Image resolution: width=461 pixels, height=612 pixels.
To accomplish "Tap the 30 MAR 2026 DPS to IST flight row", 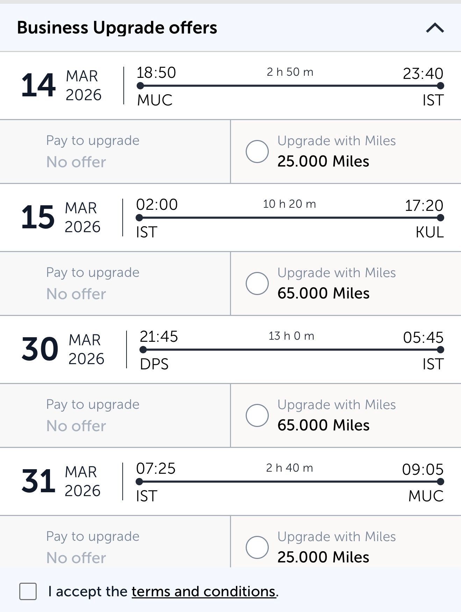I will point(231,349).
